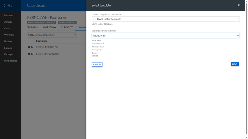Switch to the Summary tab
The image size is (248, 139).
click(33, 27)
